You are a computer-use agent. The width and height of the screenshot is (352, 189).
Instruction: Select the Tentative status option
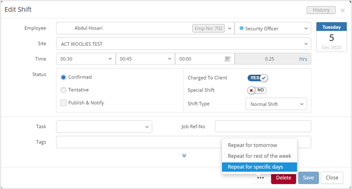[64, 90]
